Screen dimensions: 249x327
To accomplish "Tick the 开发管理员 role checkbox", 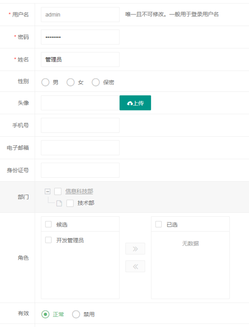I will 48,240.
